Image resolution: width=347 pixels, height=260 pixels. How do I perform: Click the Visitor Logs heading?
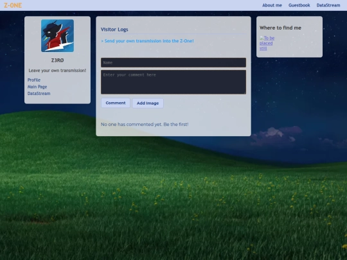[114, 30]
